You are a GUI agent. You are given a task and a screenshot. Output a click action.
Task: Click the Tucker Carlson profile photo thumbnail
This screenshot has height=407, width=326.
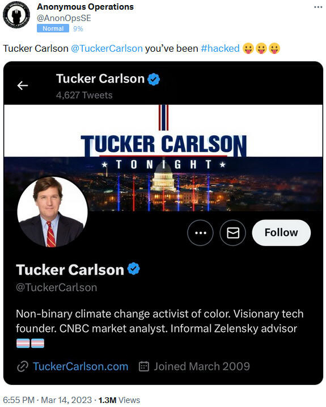[53, 212]
